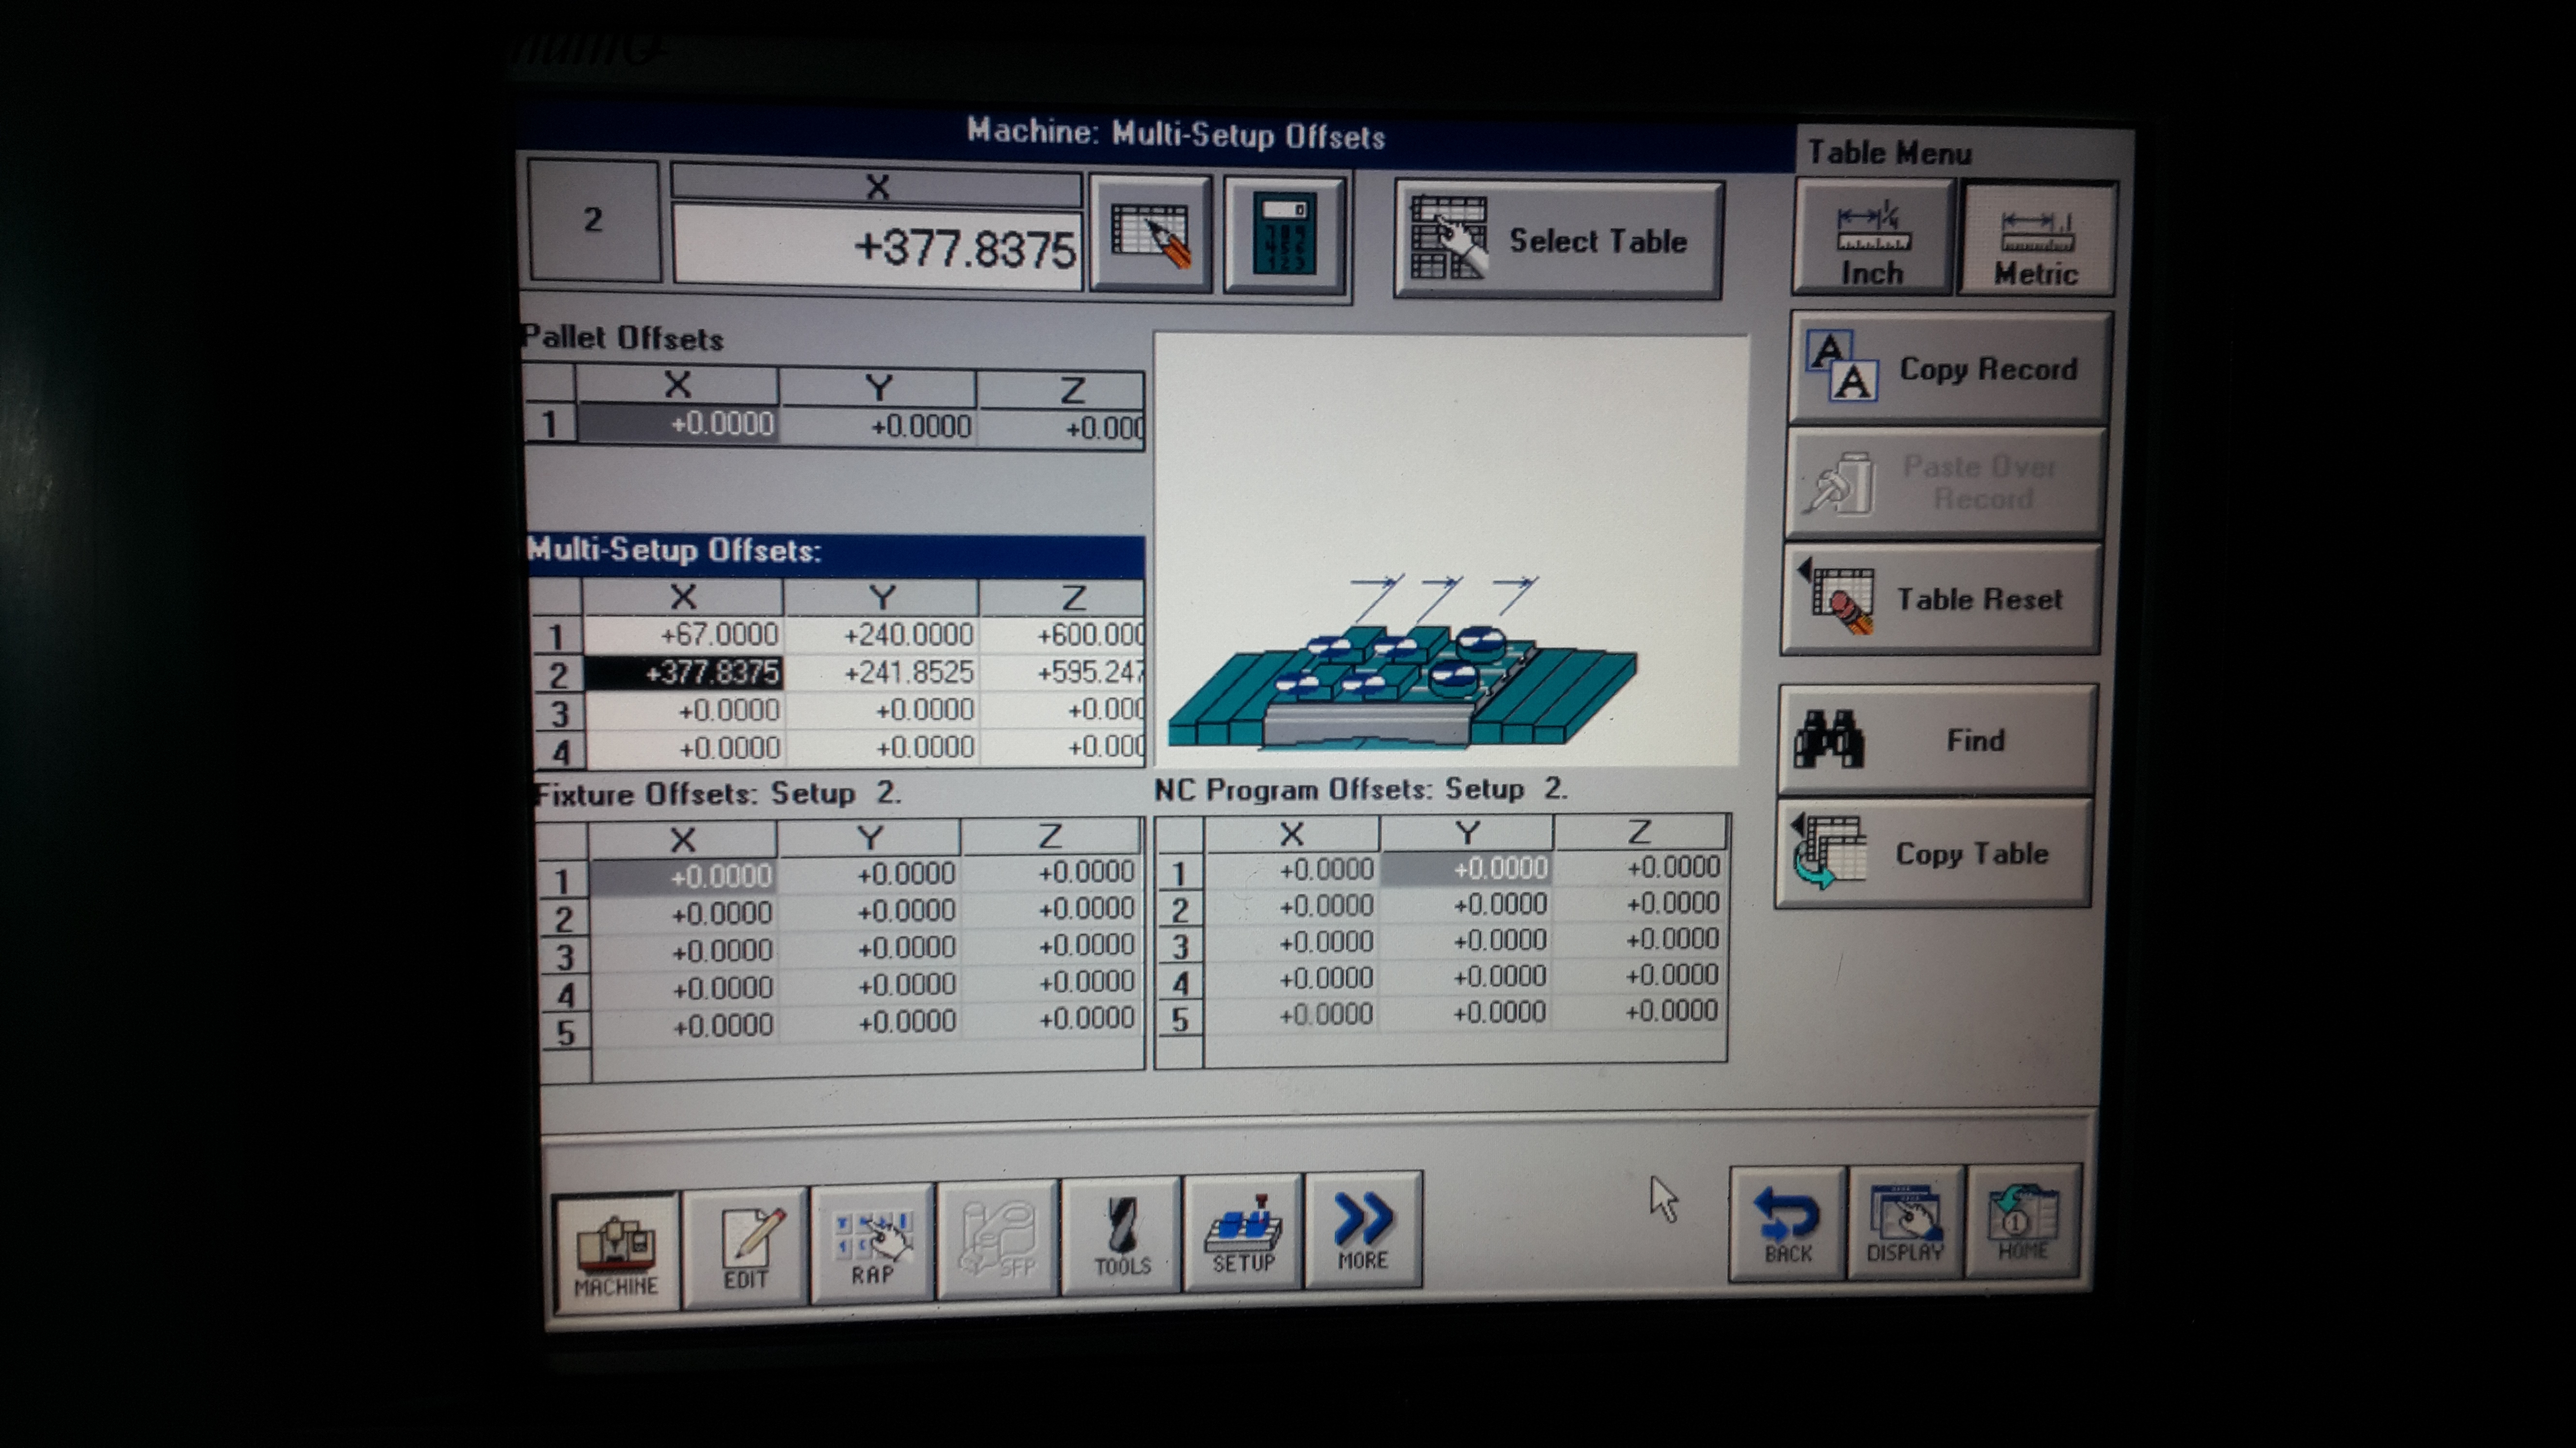This screenshot has height=1448, width=2576.
Task: Select Multi-Setup Offsets row 4 Y cell
Action: pos(882,746)
